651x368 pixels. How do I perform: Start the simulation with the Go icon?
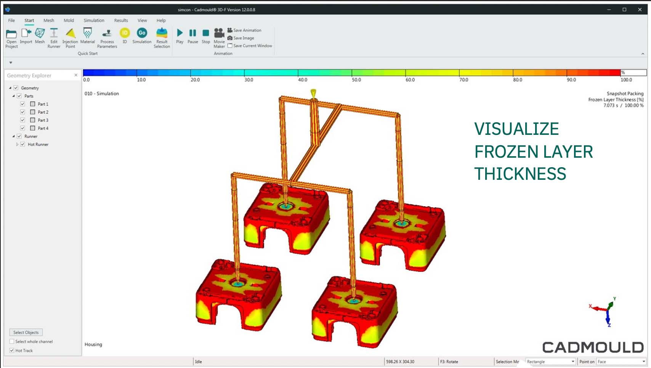click(x=142, y=33)
